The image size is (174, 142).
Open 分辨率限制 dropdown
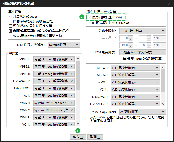coord(142,31)
